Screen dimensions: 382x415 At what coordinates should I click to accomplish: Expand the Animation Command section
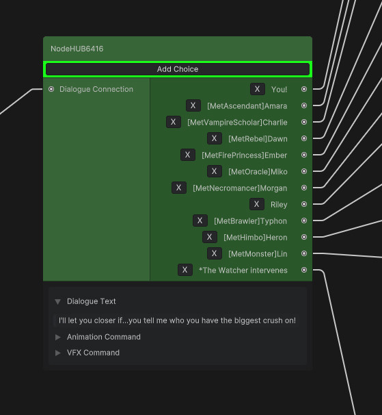click(x=57, y=337)
